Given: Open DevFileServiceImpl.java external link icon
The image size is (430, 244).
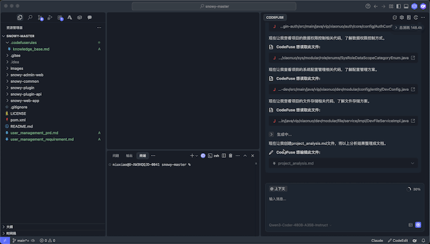Looking at the screenshot, I should tap(413, 120).
